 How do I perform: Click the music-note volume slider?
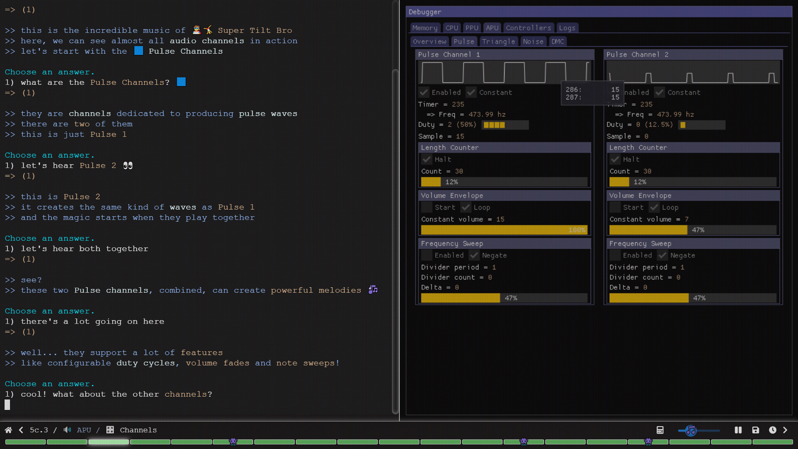pos(691,431)
